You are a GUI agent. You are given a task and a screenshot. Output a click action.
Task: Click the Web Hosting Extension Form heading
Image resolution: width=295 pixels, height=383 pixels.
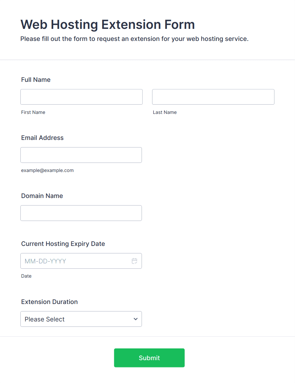click(108, 24)
